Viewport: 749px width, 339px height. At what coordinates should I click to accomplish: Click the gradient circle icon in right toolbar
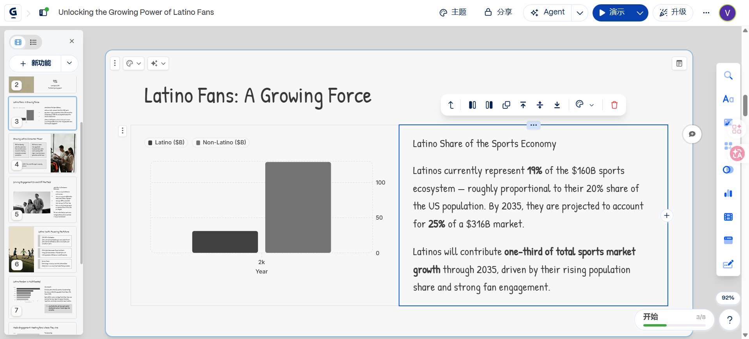tap(728, 170)
